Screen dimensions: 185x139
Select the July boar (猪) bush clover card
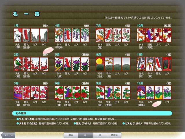click(x=100, y=35)
